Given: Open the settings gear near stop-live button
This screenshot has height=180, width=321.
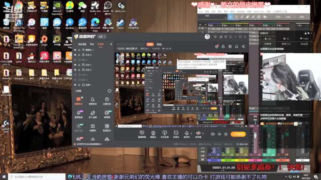Looking at the screenshot, I should pos(226,134).
